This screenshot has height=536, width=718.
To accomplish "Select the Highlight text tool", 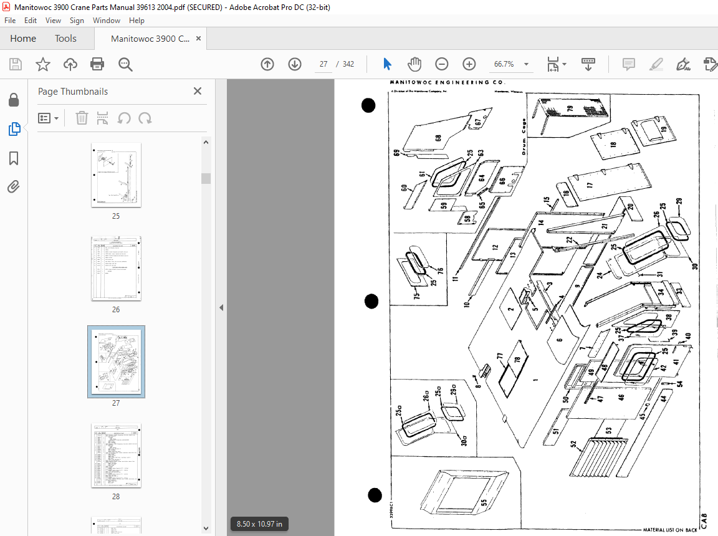I will (x=656, y=64).
